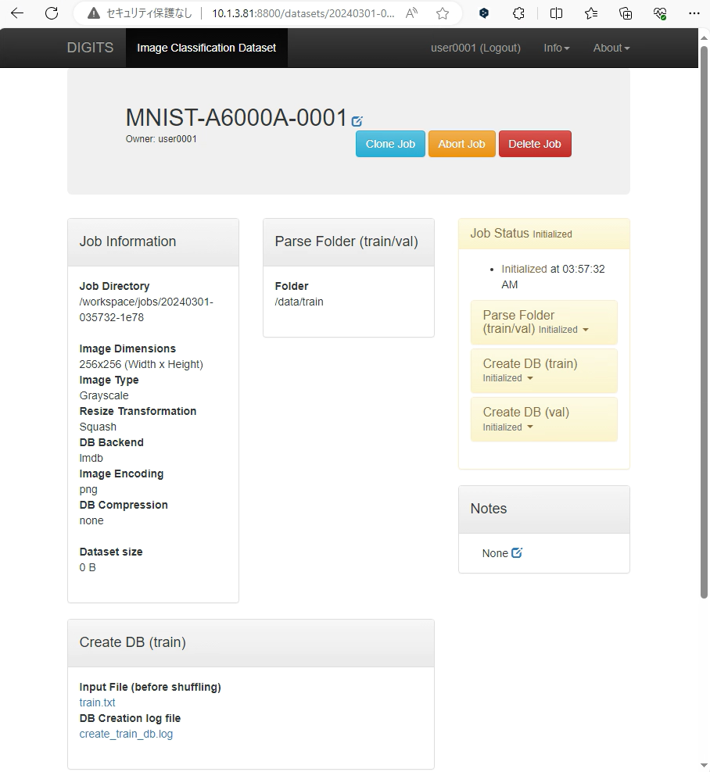Expand the Create DB (train) status dropdown
The height and width of the screenshot is (772, 710).
[x=530, y=378]
